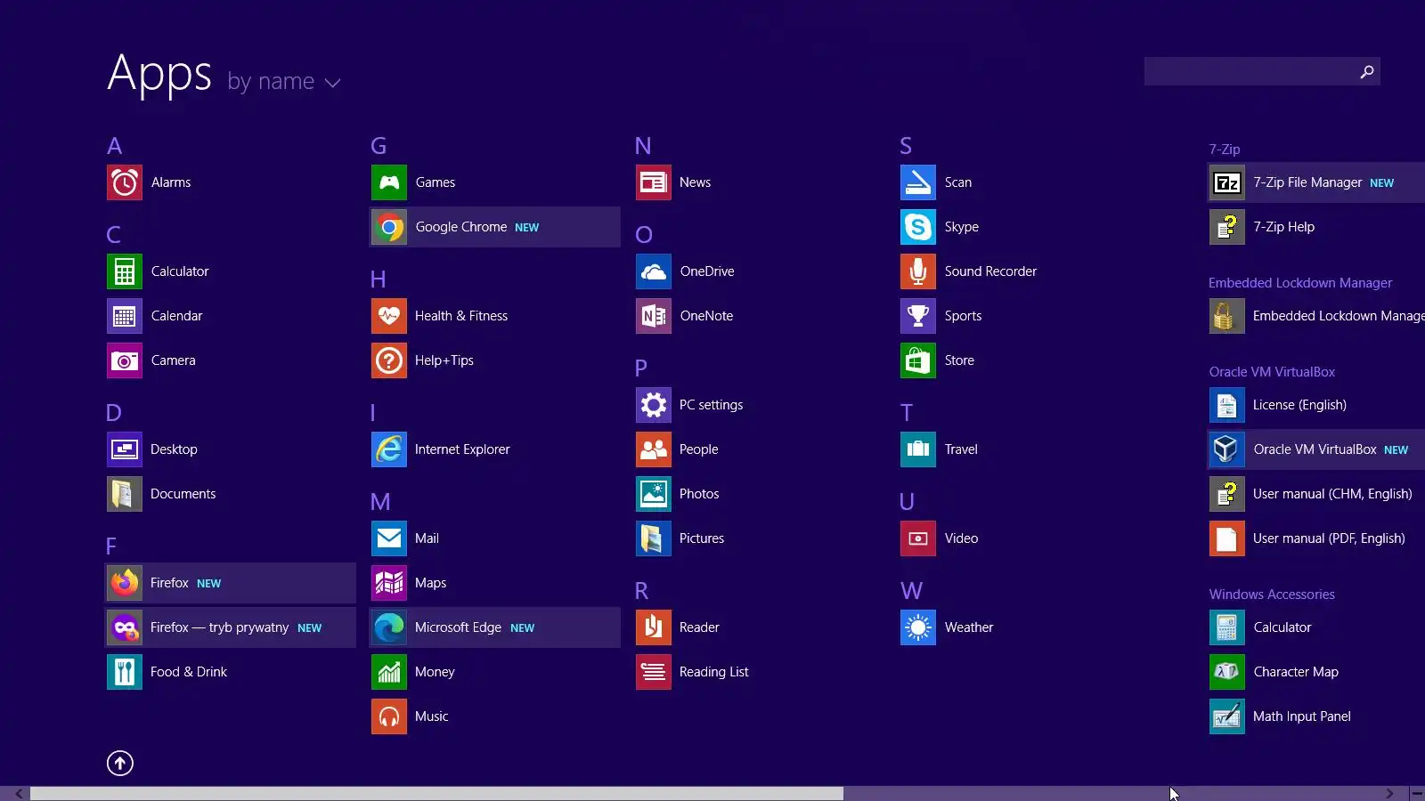Open the Travel app icon
1425x801 pixels.
coord(918,449)
